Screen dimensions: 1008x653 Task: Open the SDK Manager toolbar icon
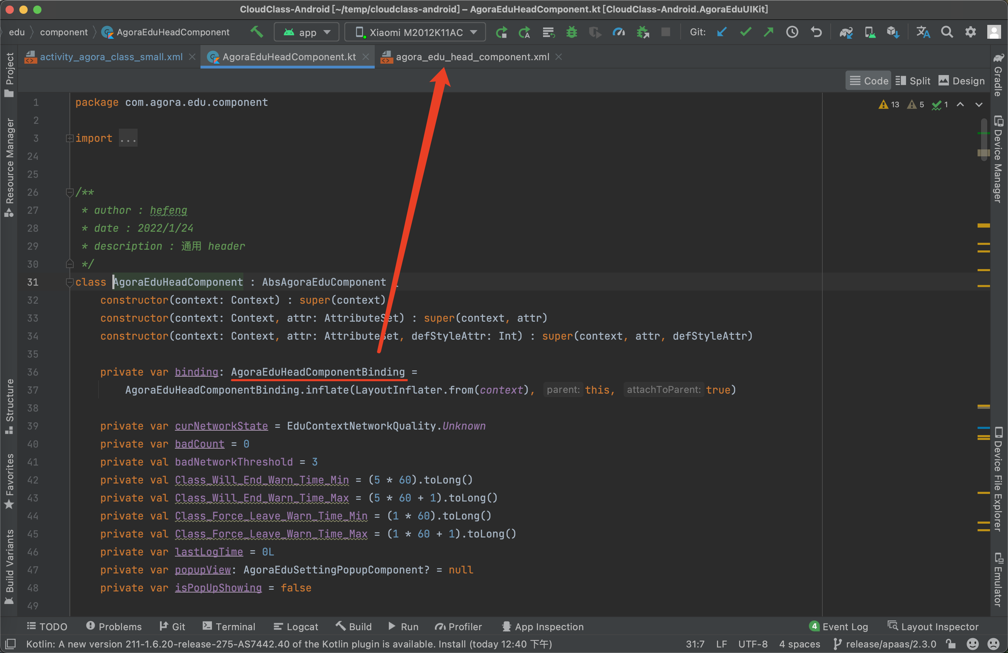click(x=893, y=32)
